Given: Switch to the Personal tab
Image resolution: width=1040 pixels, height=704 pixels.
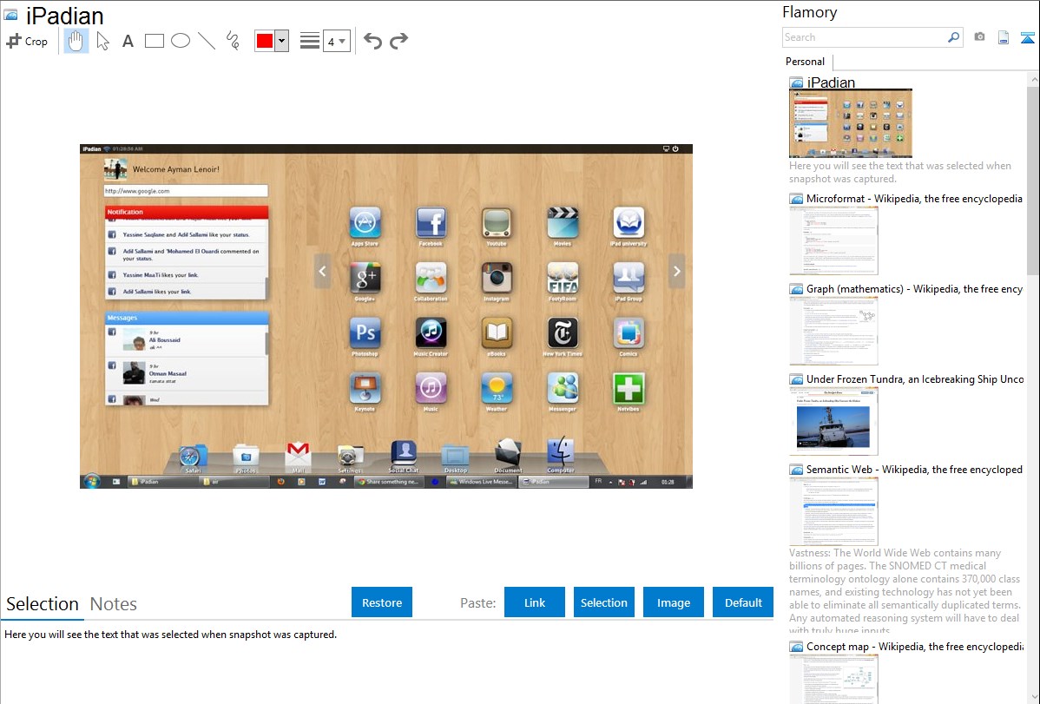Looking at the screenshot, I should [806, 62].
